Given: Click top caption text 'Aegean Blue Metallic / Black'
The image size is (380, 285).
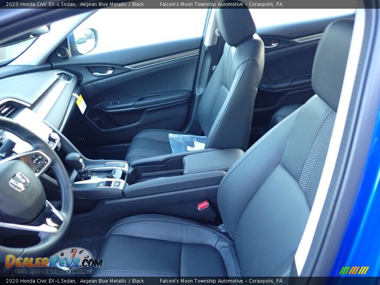Looking at the screenshot, I should point(112,4).
